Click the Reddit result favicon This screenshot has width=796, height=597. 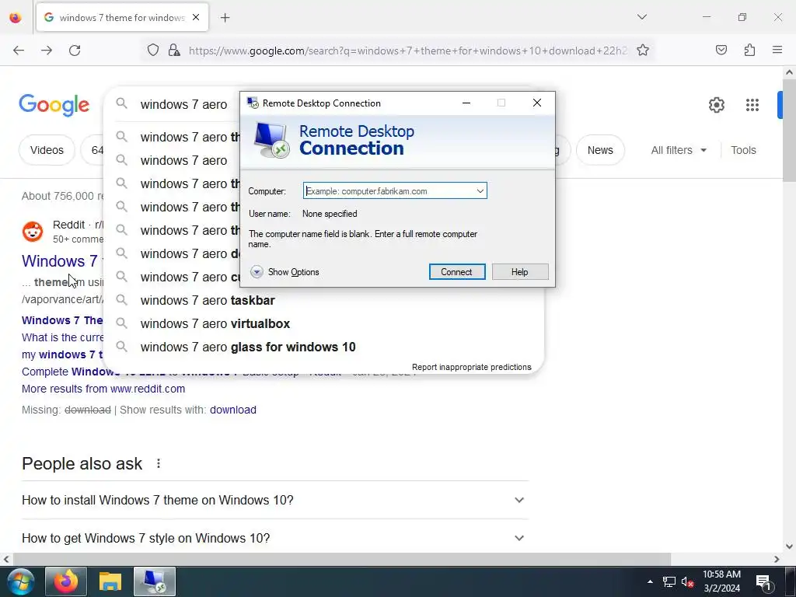(x=33, y=232)
